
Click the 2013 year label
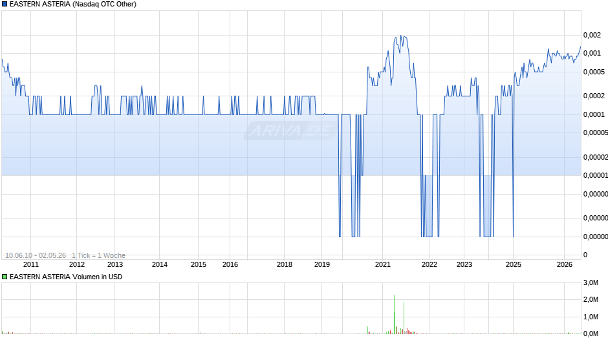114,264
